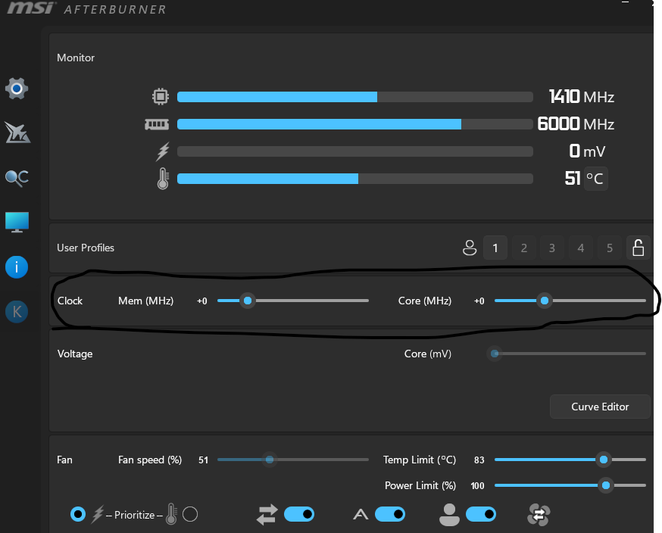Viewport: 662px width, 533px height.
Task: Select temperature priority radio button
Action: (x=190, y=514)
